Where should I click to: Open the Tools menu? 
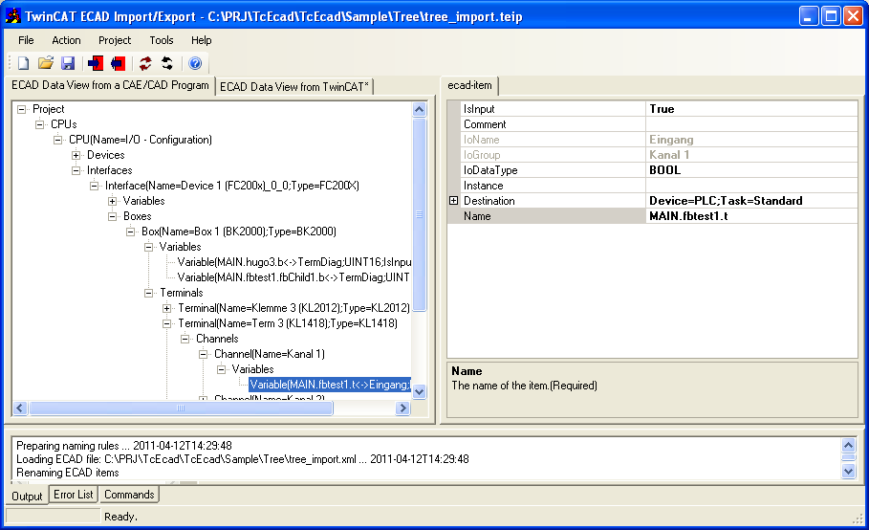pos(162,40)
